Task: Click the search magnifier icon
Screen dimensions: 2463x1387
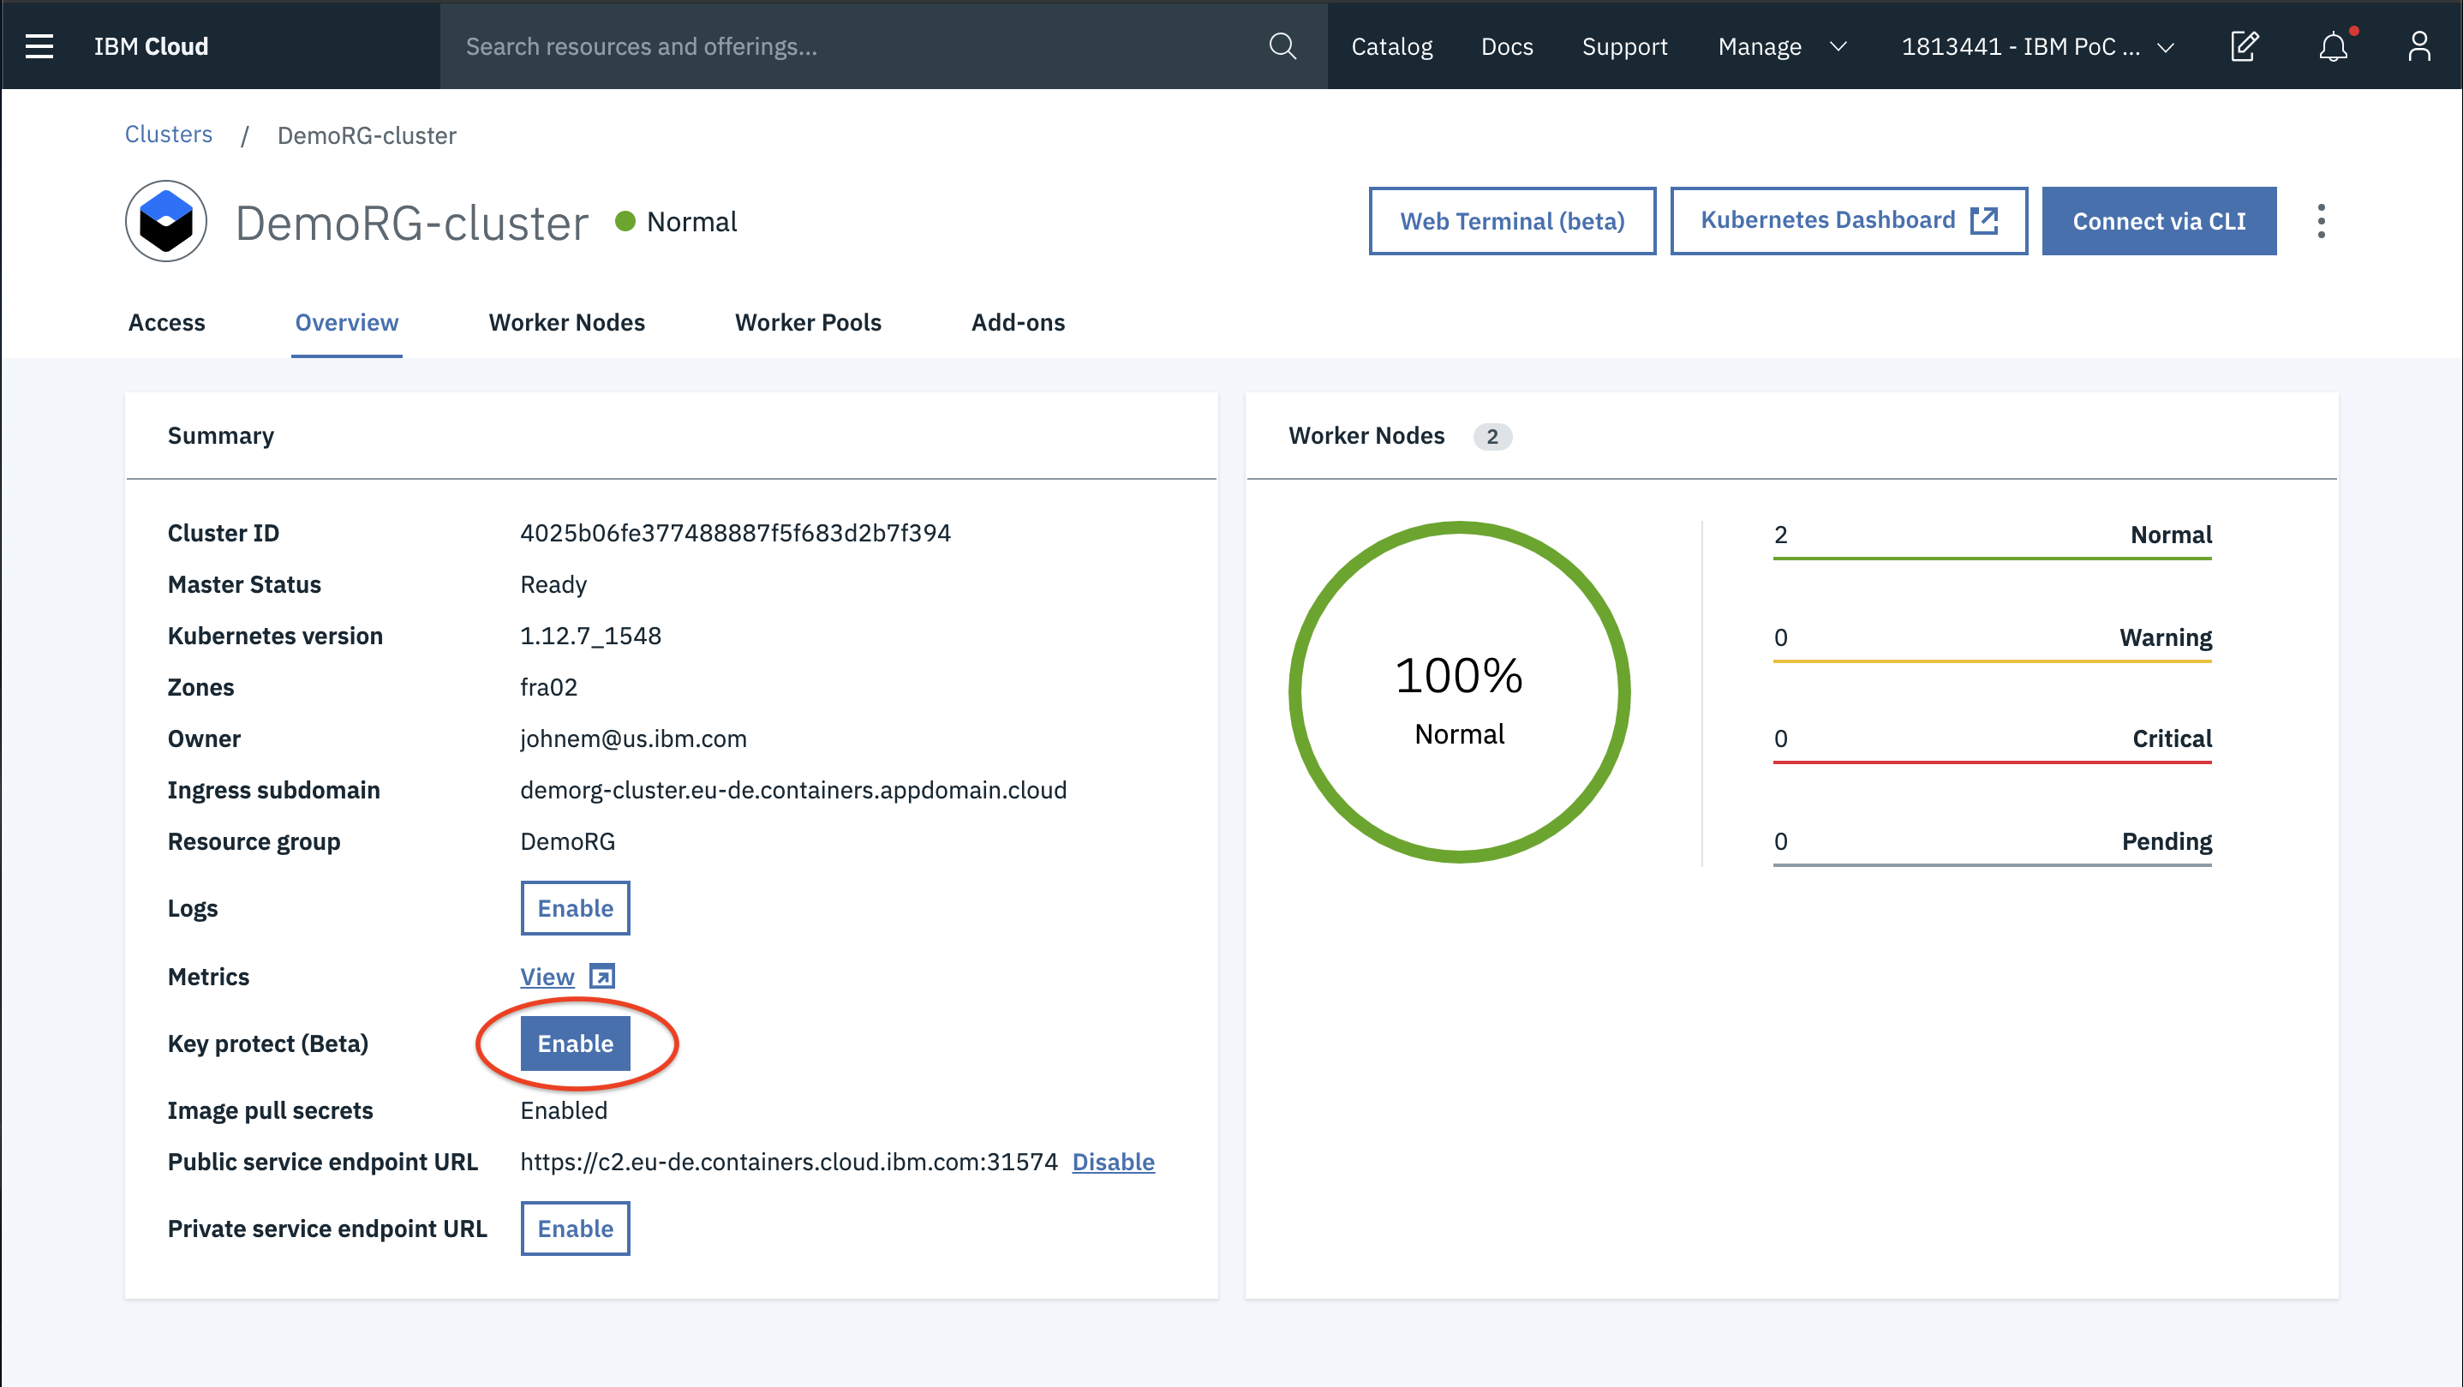Action: coord(1282,46)
